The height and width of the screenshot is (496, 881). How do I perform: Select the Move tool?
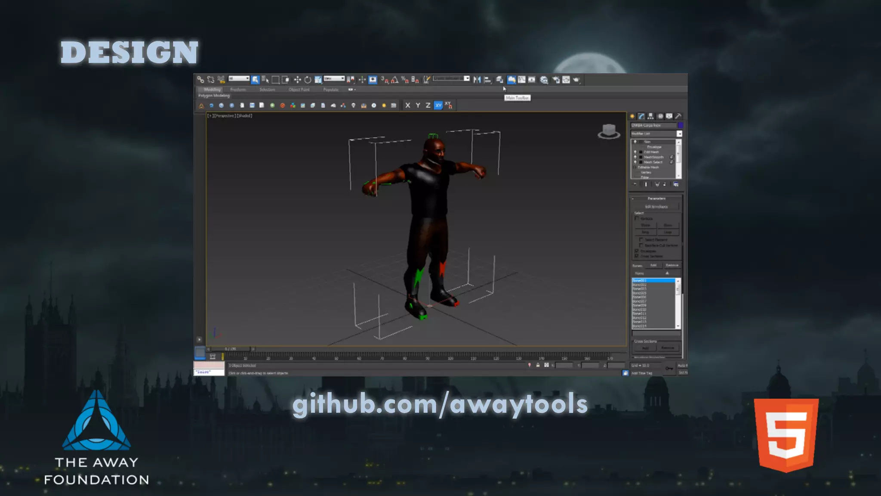click(x=297, y=80)
